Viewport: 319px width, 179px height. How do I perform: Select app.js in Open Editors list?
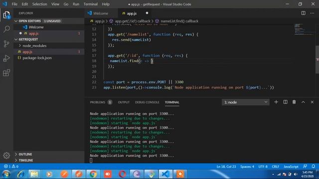tap(49, 33)
